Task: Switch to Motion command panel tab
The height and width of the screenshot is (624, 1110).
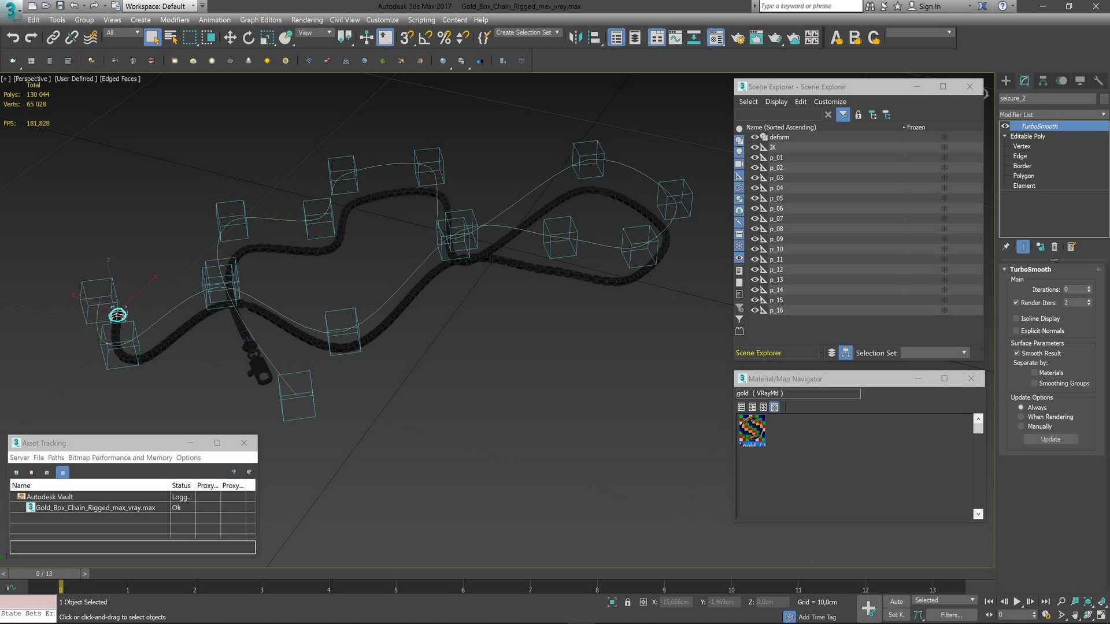Action: coord(1061,81)
